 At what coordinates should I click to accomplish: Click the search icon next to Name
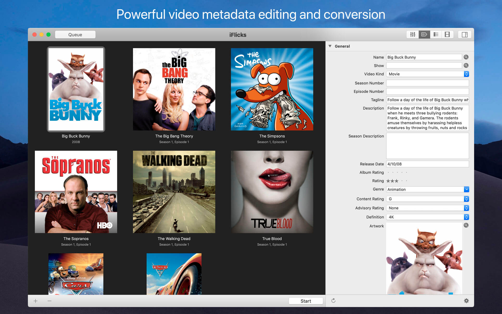coord(466,57)
